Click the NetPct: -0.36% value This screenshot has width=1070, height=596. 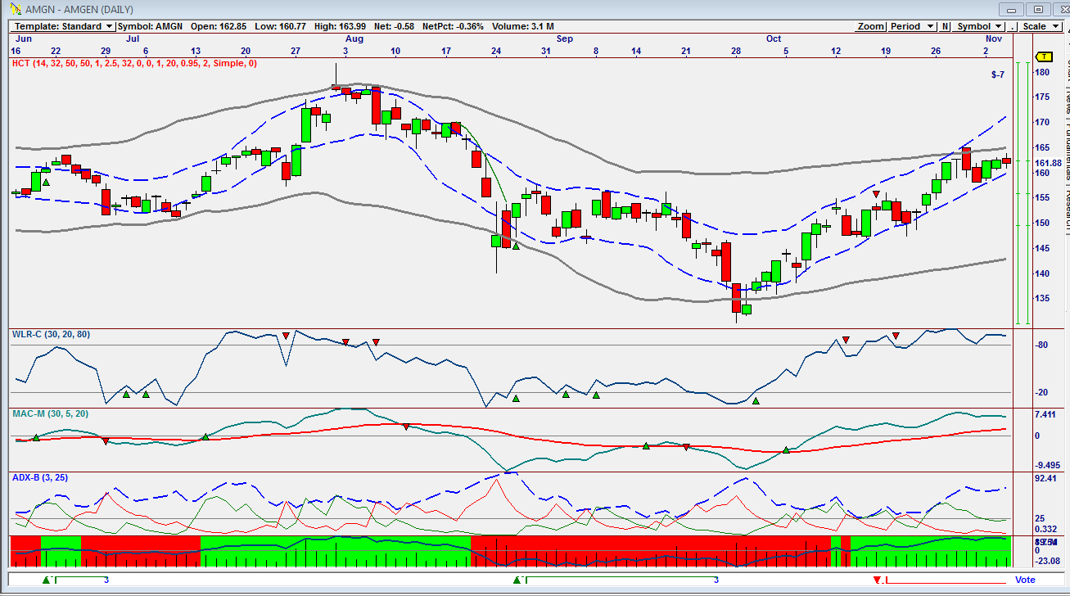tap(453, 26)
